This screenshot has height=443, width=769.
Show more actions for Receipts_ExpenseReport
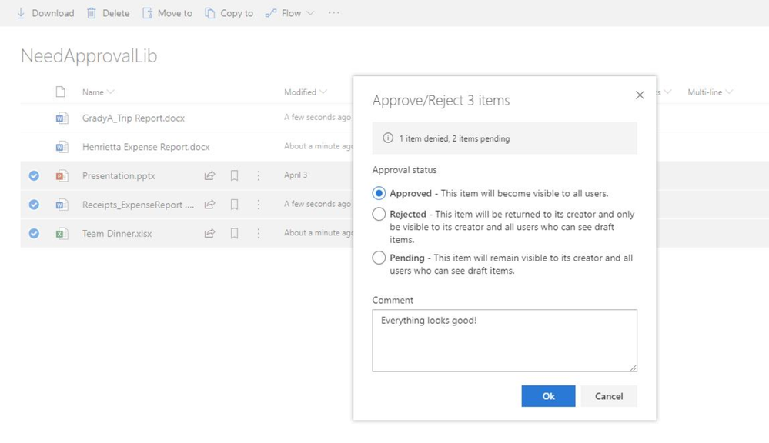[x=259, y=205]
